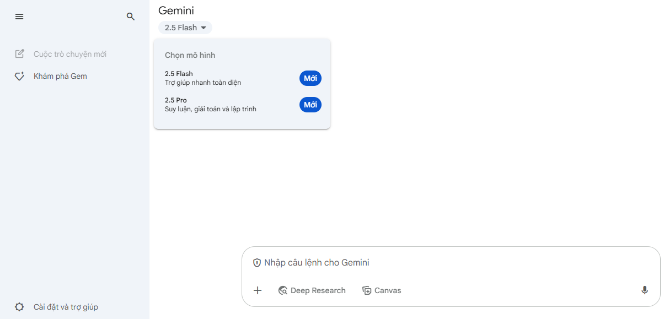The image size is (669, 319).
Task: Collapse the 2.5 Flash model dropdown
Action: point(185,28)
